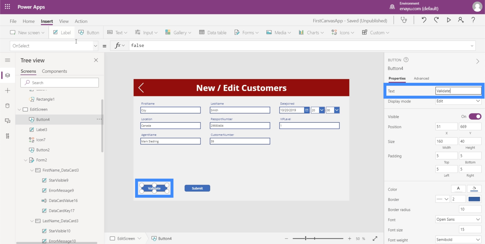The width and height of the screenshot is (485, 244).
Task: Open the View tab
Action: [64, 21]
